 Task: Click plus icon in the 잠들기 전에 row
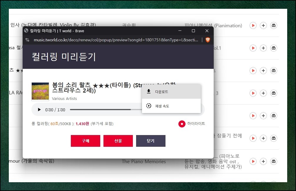click(263, 138)
